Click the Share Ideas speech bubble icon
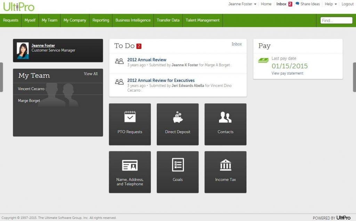Image resolution: width=356 pixels, height=221 pixels. click(x=297, y=4)
